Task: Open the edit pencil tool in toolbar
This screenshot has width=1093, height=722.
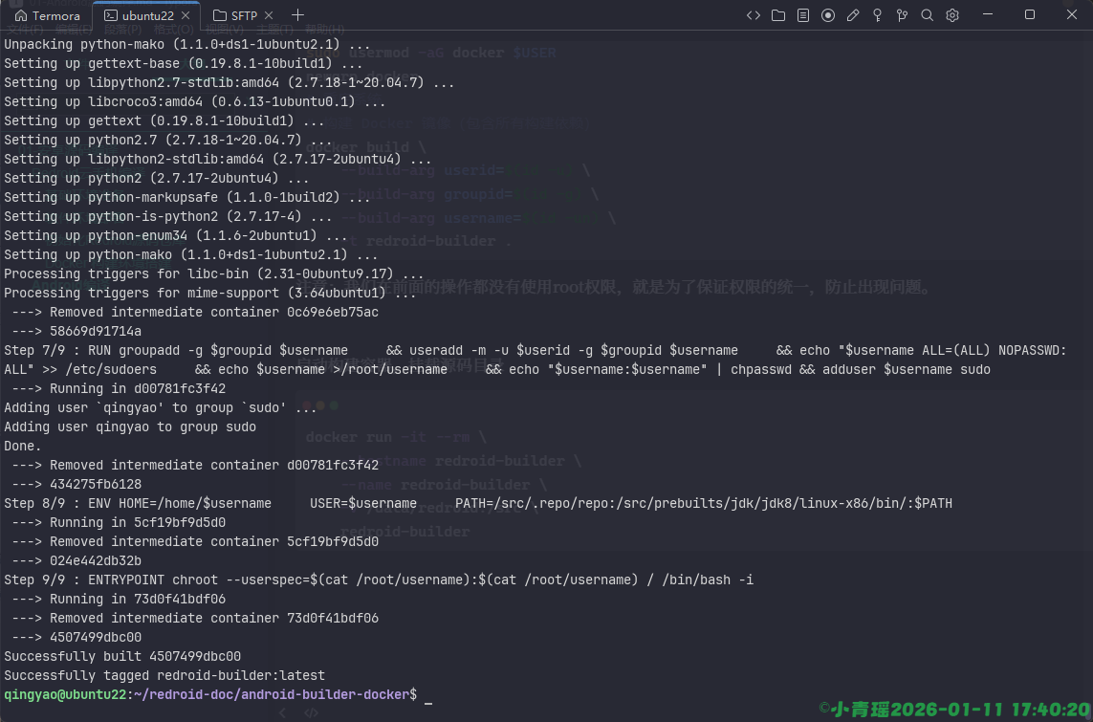Action: 851,15
